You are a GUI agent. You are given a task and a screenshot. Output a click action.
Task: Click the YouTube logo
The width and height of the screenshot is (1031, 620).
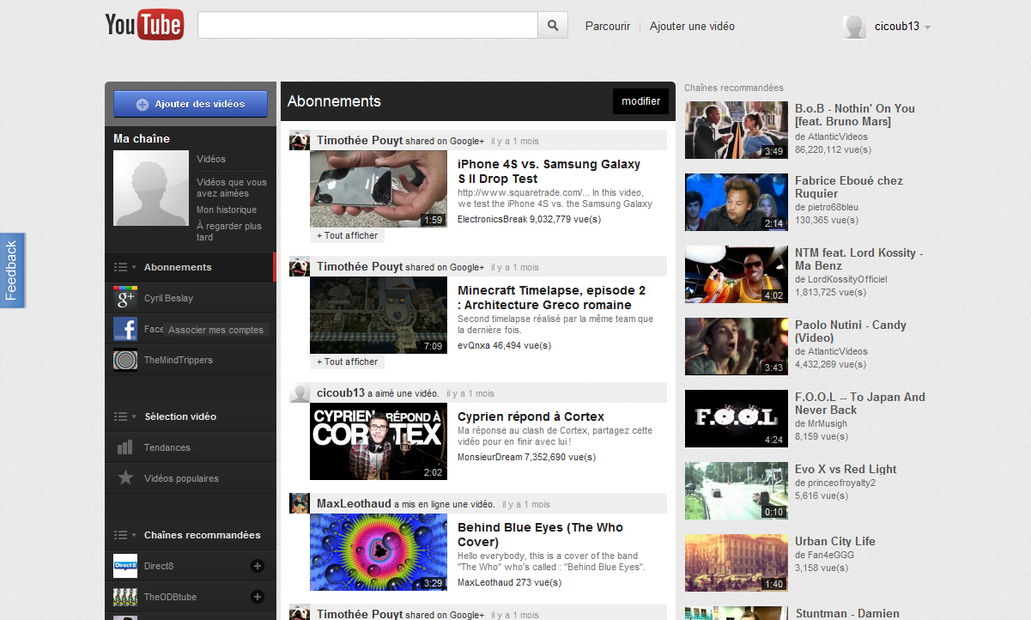144,25
